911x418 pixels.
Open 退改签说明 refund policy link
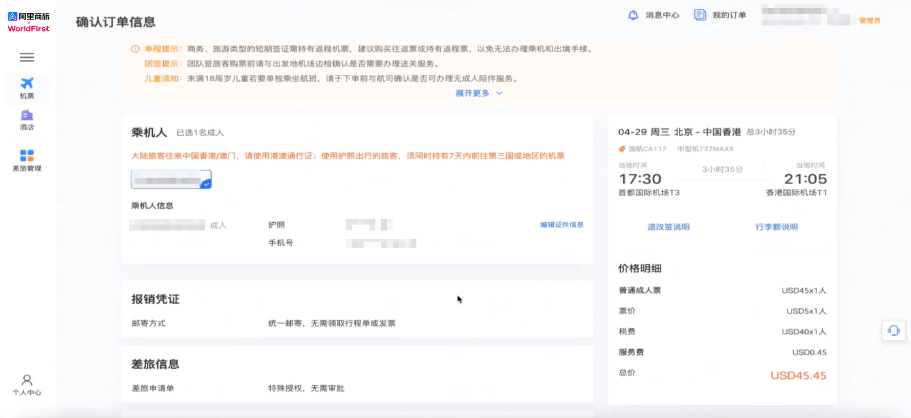[668, 227]
